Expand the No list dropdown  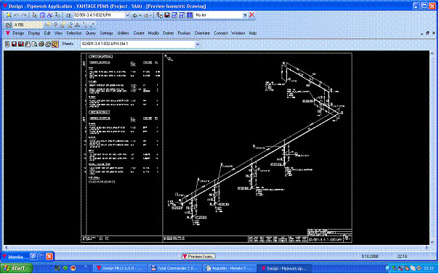click(245, 15)
